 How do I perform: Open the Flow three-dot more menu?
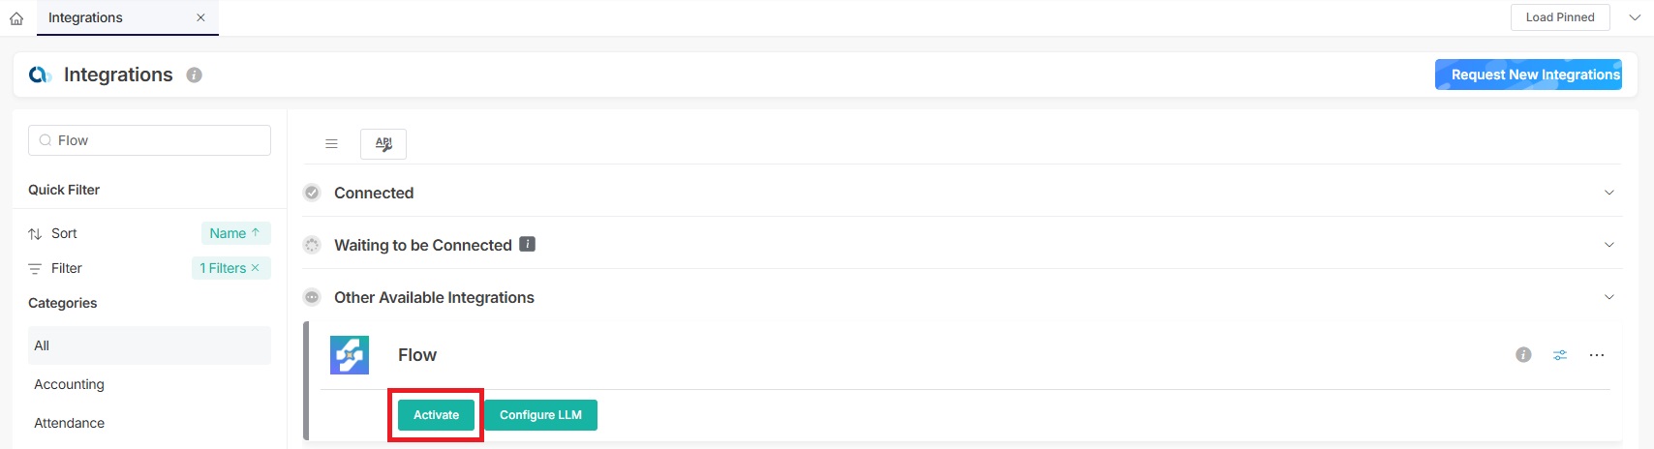(1597, 355)
